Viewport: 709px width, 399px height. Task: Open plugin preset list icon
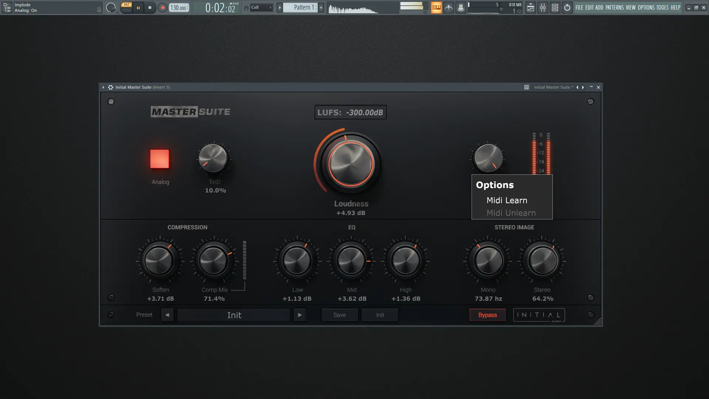pyautogui.click(x=527, y=87)
